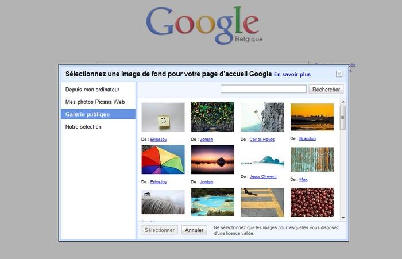This screenshot has width=402, height=259.
Task: Close the background image dialog
Action: pos(339,74)
